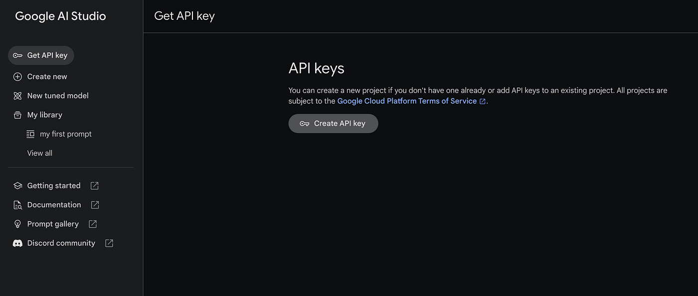Image resolution: width=698 pixels, height=296 pixels.
Task: Click external link icon next to Getting started
Action: (94, 186)
